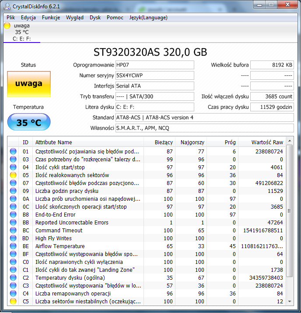Click the Bieżący column header
This screenshot has width=301, height=313.
tap(159, 142)
